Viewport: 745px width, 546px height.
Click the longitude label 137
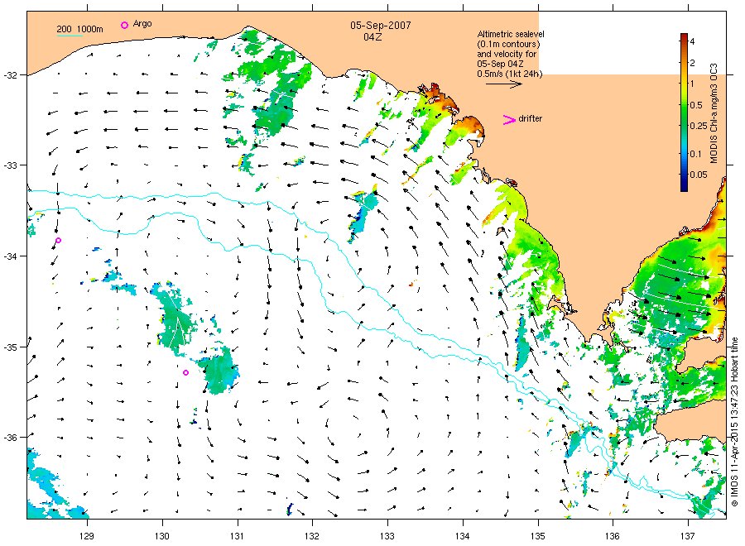pyautogui.click(x=688, y=537)
